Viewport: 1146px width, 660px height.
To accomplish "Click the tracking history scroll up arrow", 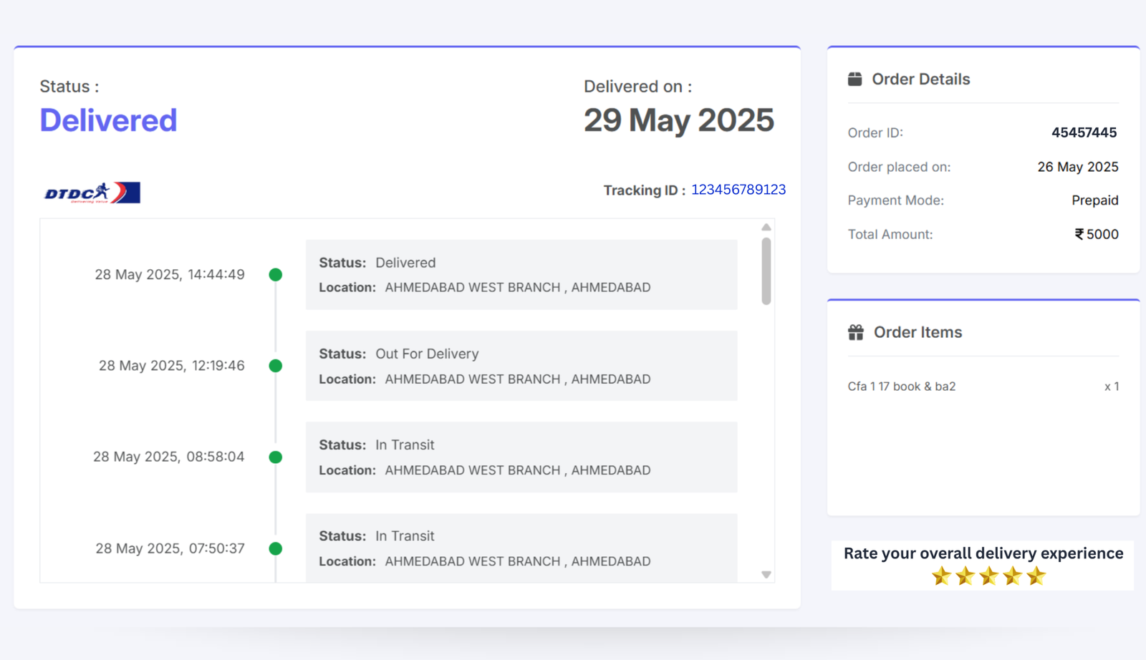I will (x=766, y=228).
